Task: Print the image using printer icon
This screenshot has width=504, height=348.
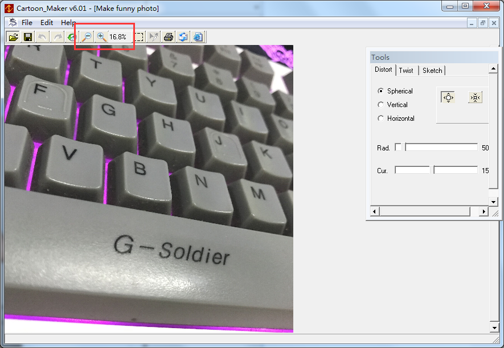Action: tap(169, 37)
